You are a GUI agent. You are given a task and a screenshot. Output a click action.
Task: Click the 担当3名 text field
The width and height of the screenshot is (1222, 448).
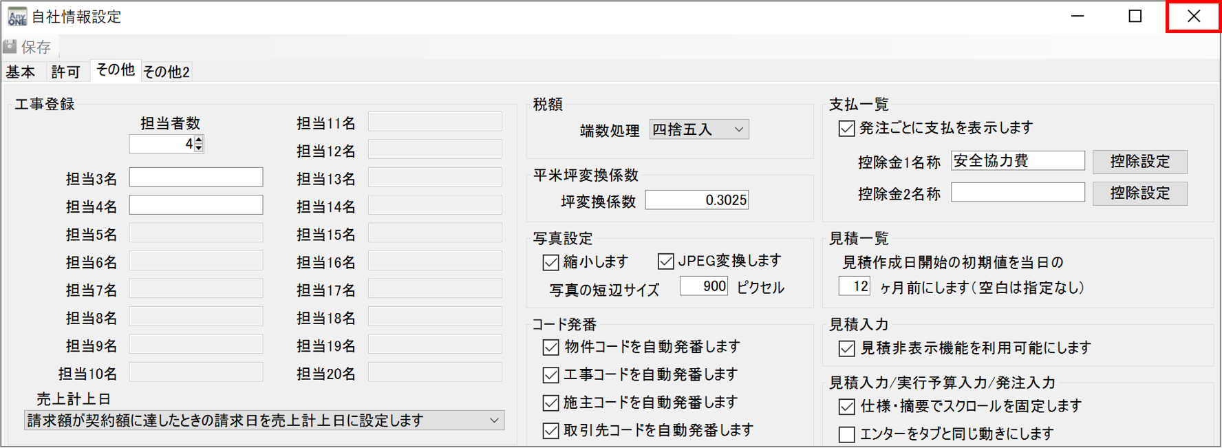[196, 178]
